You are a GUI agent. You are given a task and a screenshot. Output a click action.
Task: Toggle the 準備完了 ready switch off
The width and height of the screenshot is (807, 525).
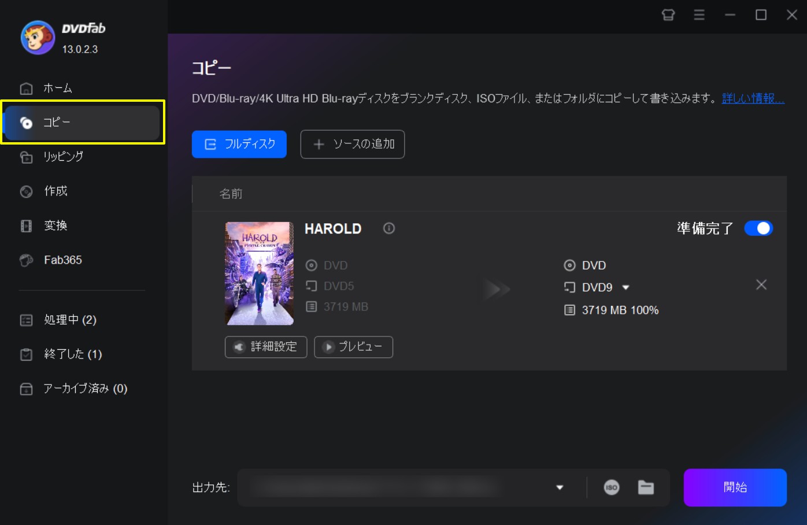pyautogui.click(x=758, y=228)
